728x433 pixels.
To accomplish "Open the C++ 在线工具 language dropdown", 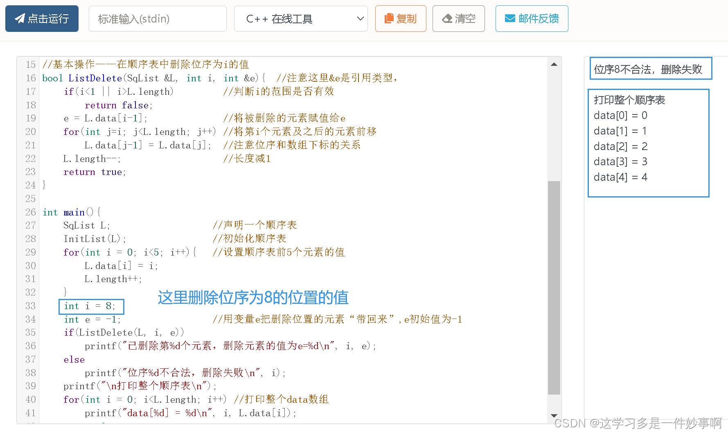I will [x=301, y=18].
